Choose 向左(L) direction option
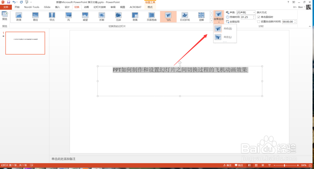 coord(225,37)
